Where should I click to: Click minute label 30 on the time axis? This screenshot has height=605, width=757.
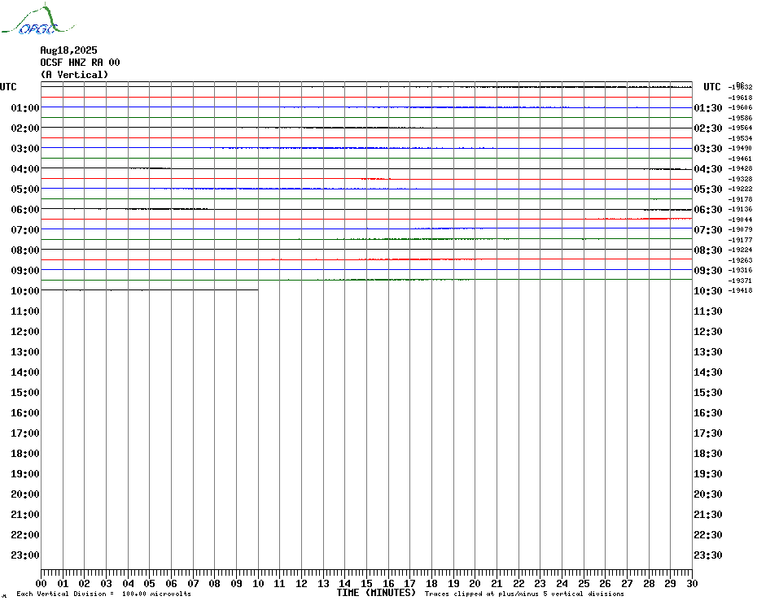tap(693, 584)
